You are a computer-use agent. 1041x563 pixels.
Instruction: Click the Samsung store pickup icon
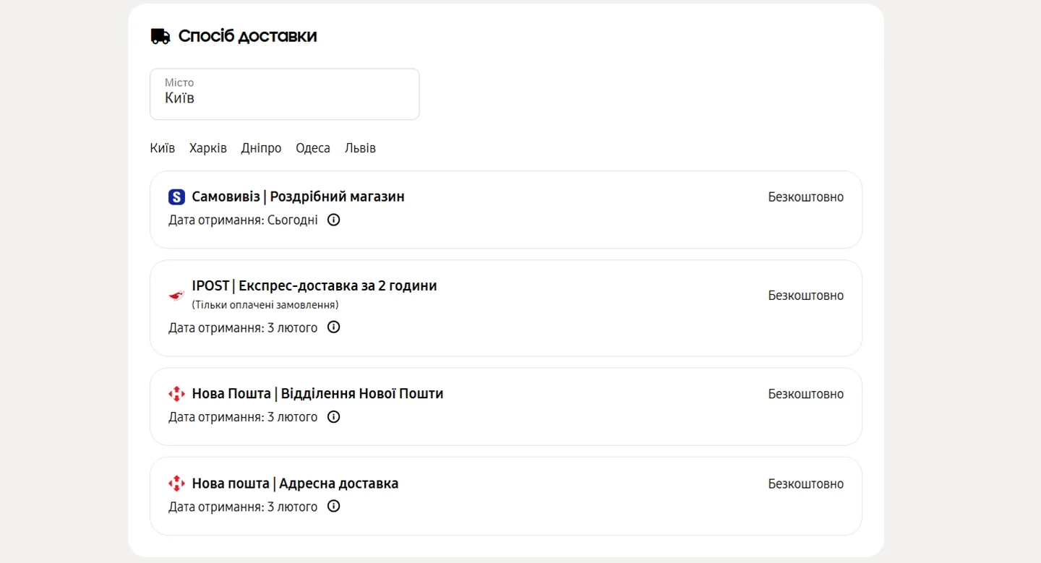point(176,197)
